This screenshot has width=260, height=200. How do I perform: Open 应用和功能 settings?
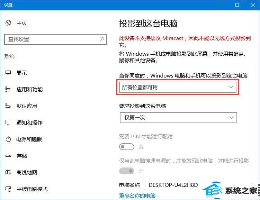pyautogui.click(x=29, y=90)
